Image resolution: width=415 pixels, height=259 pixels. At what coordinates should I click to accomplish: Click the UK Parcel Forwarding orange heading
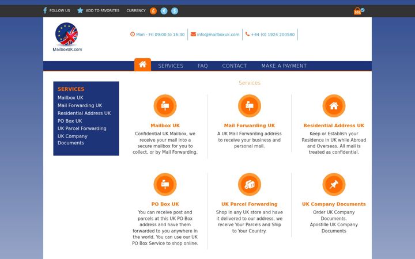tap(250, 204)
